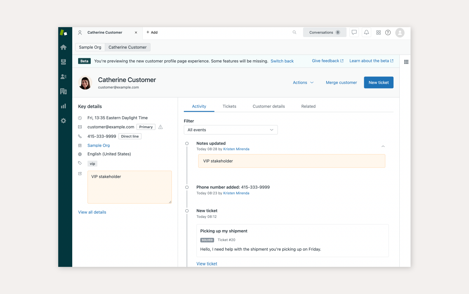The height and width of the screenshot is (294, 469).
Task: Click the View all details link
Action: click(92, 212)
